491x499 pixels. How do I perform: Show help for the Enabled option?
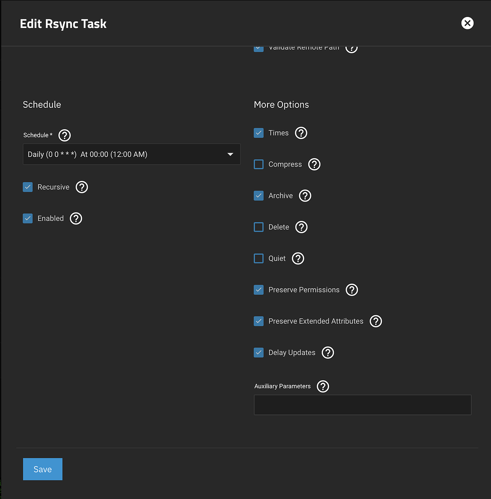coord(76,219)
